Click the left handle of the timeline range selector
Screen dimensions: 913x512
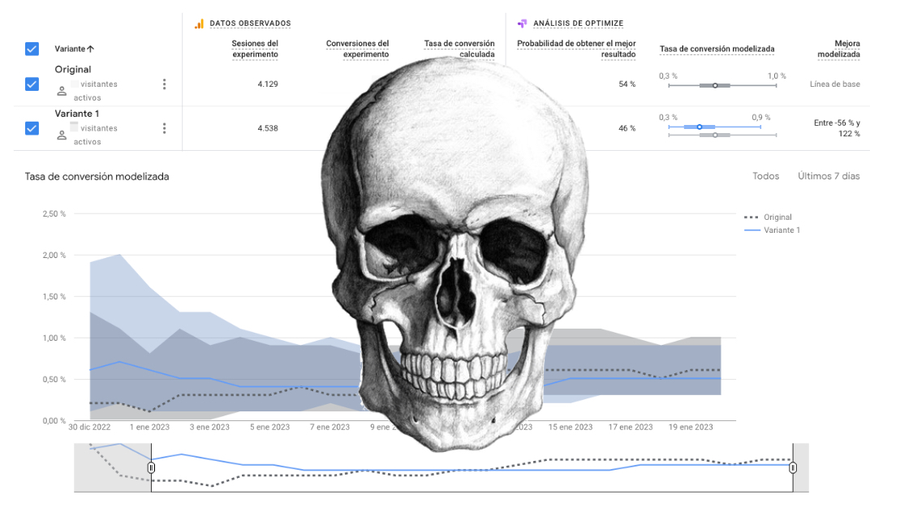click(x=151, y=468)
